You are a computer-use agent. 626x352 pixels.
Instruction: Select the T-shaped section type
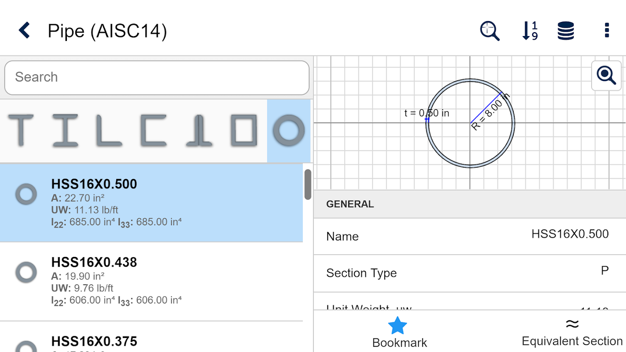coord(21,130)
